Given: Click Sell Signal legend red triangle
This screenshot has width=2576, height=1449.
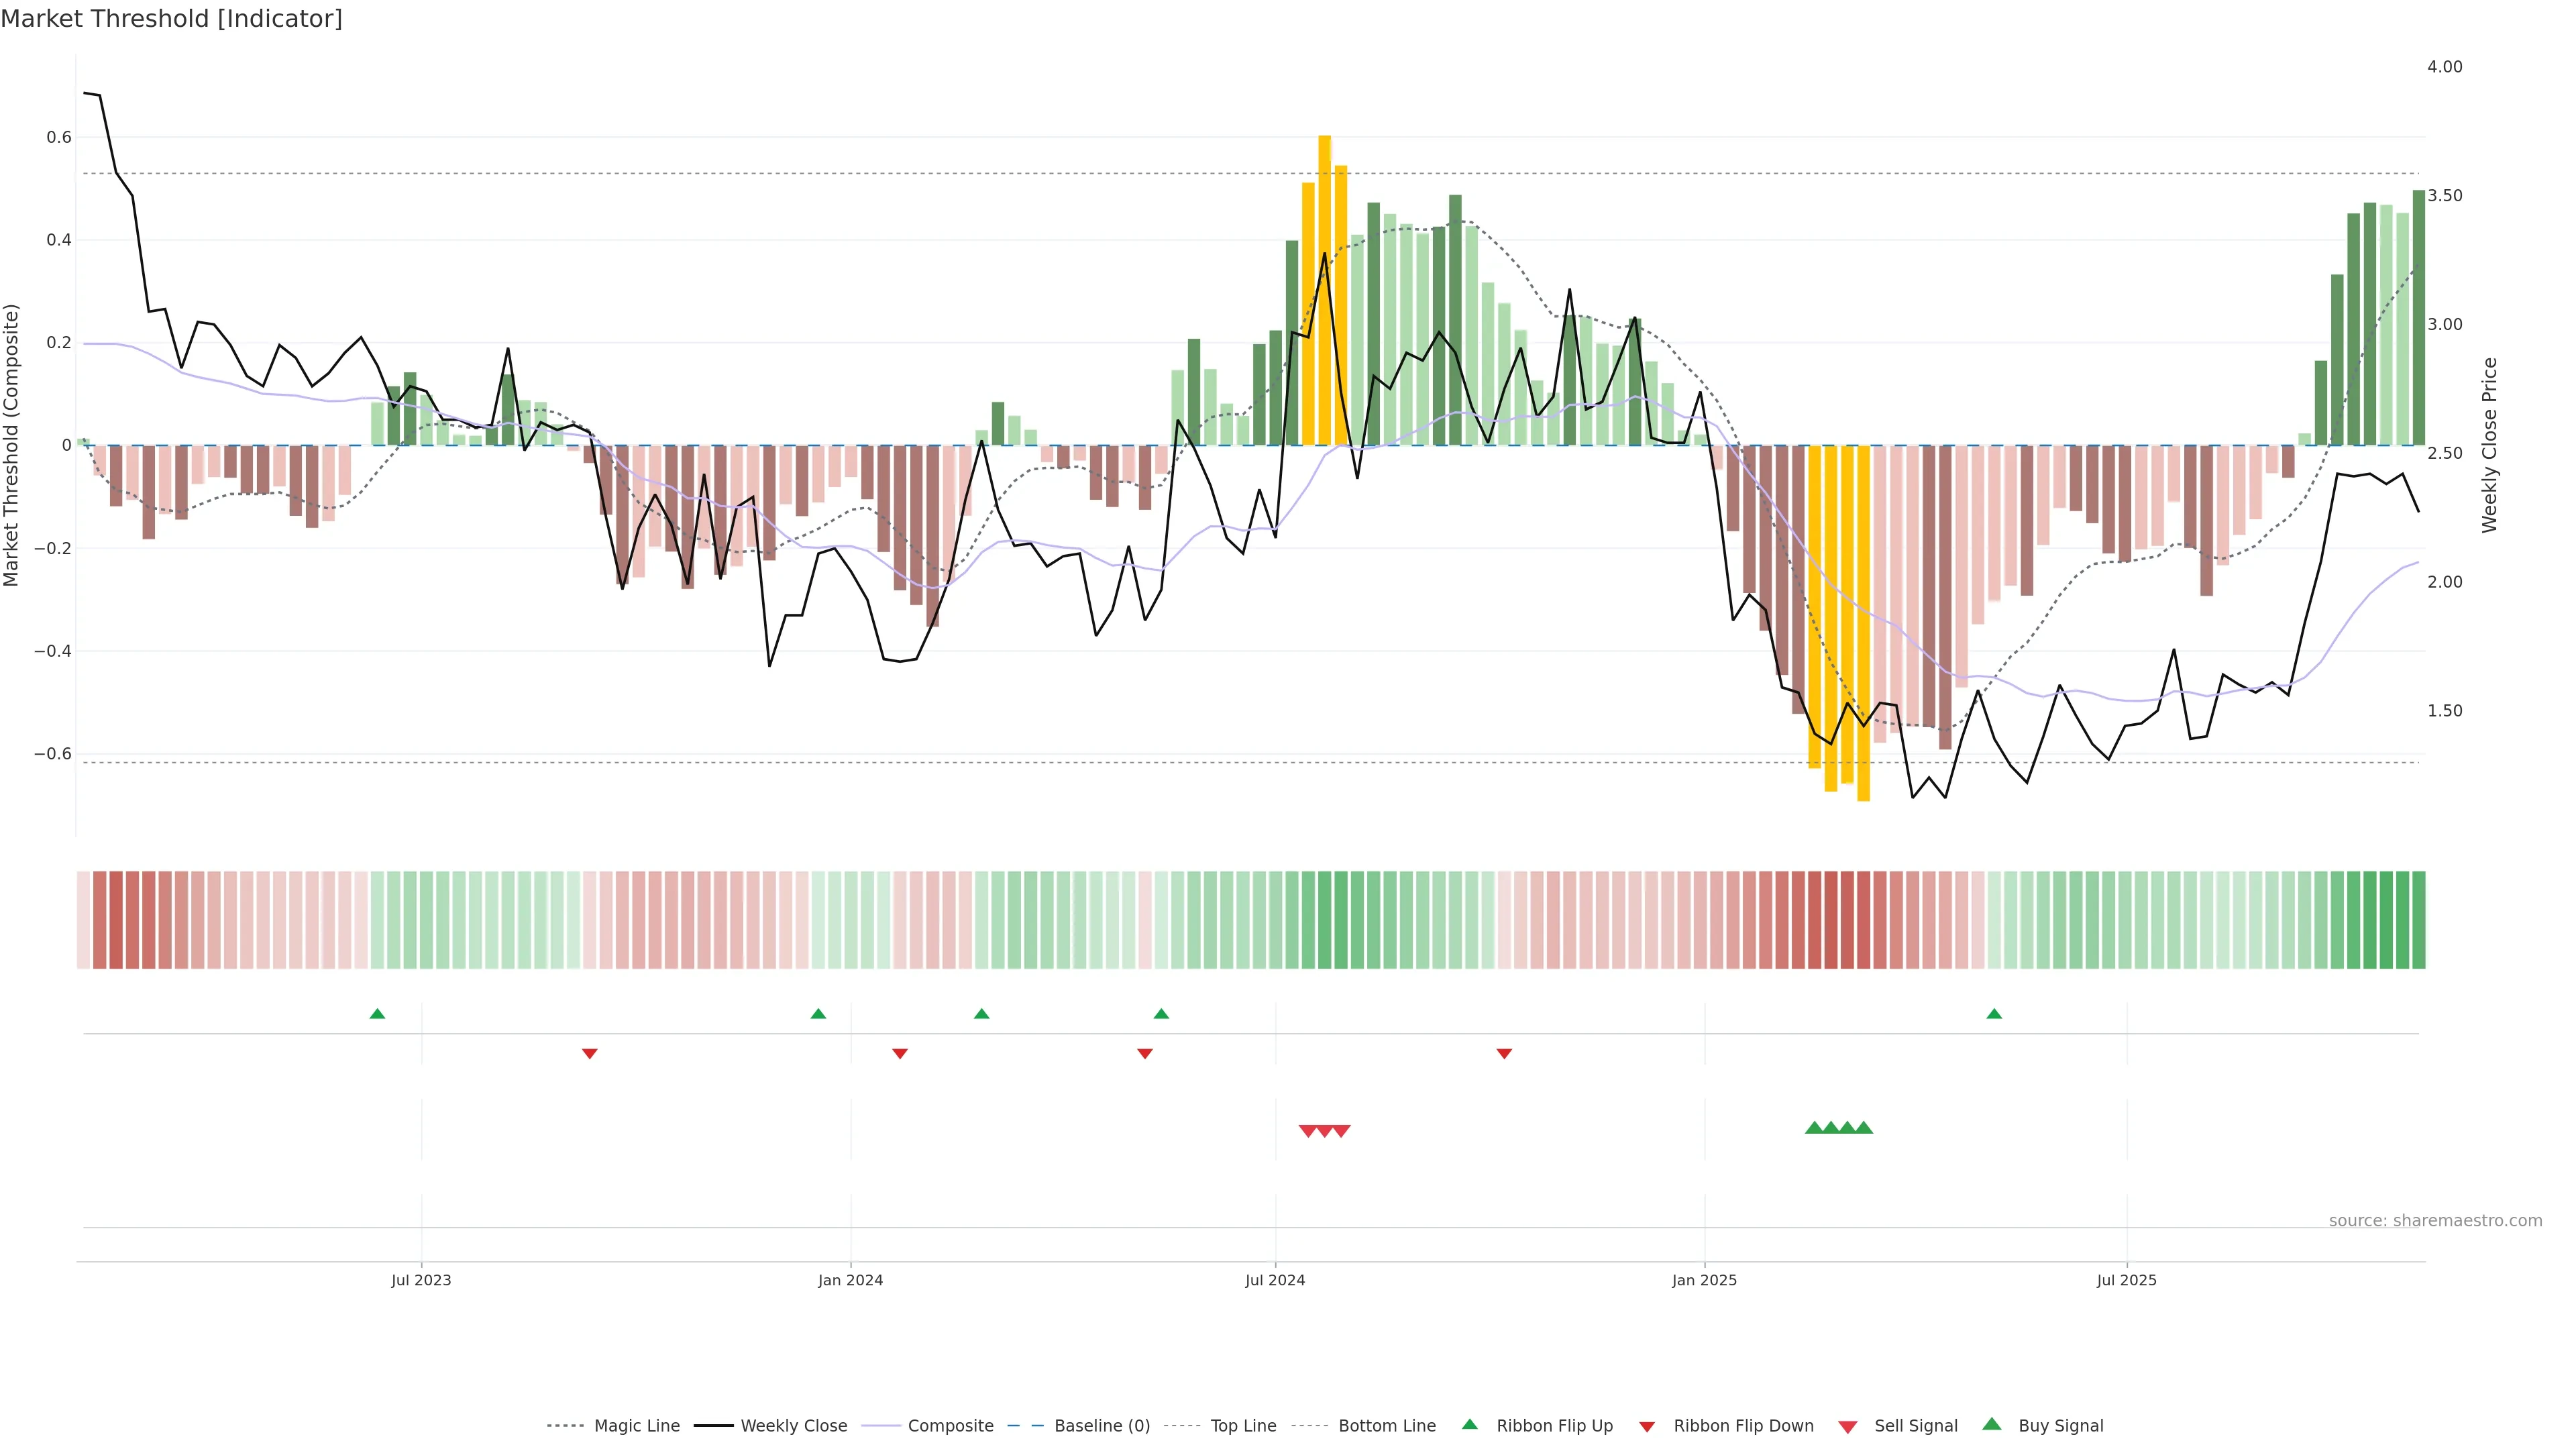Looking at the screenshot, I should [x=1847, y=1426].
